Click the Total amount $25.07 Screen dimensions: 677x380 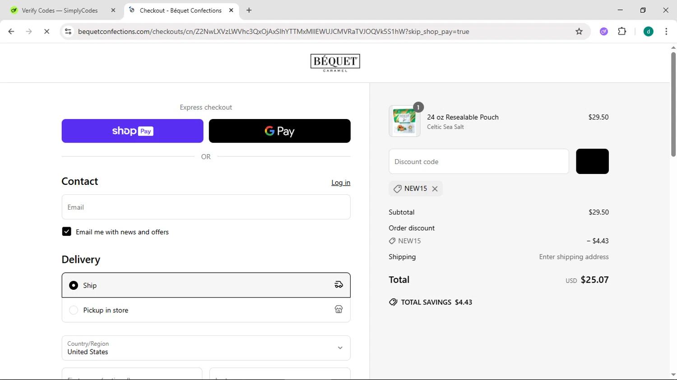(595, 280)
